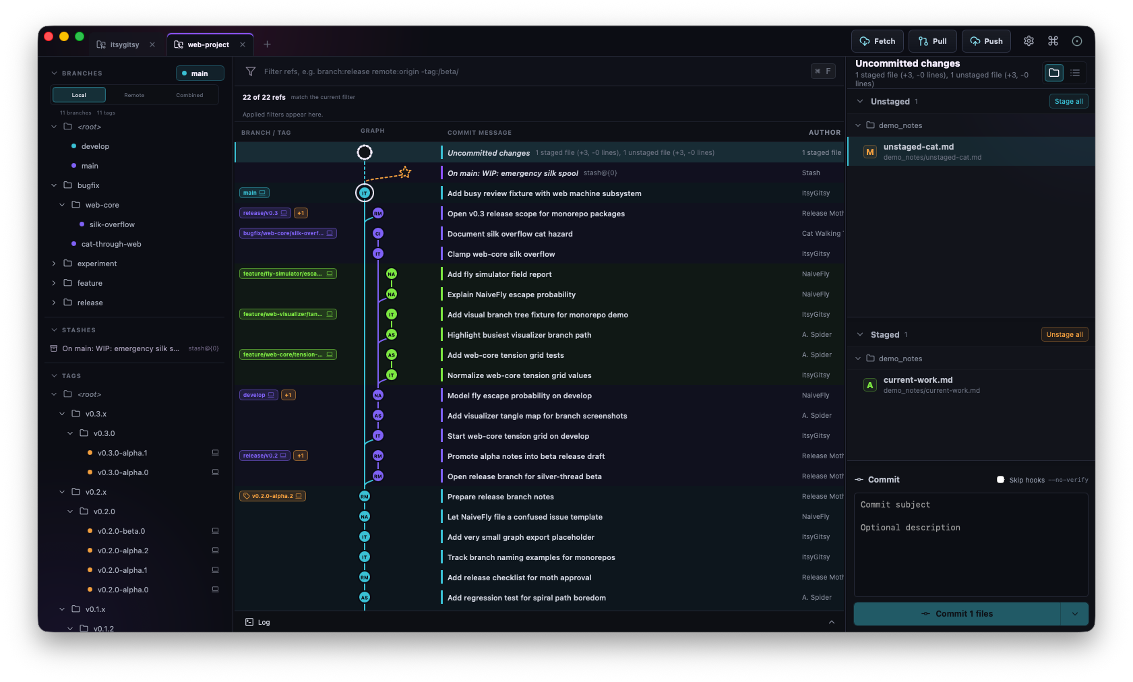Collapse the web-core folder

point(62,205)
